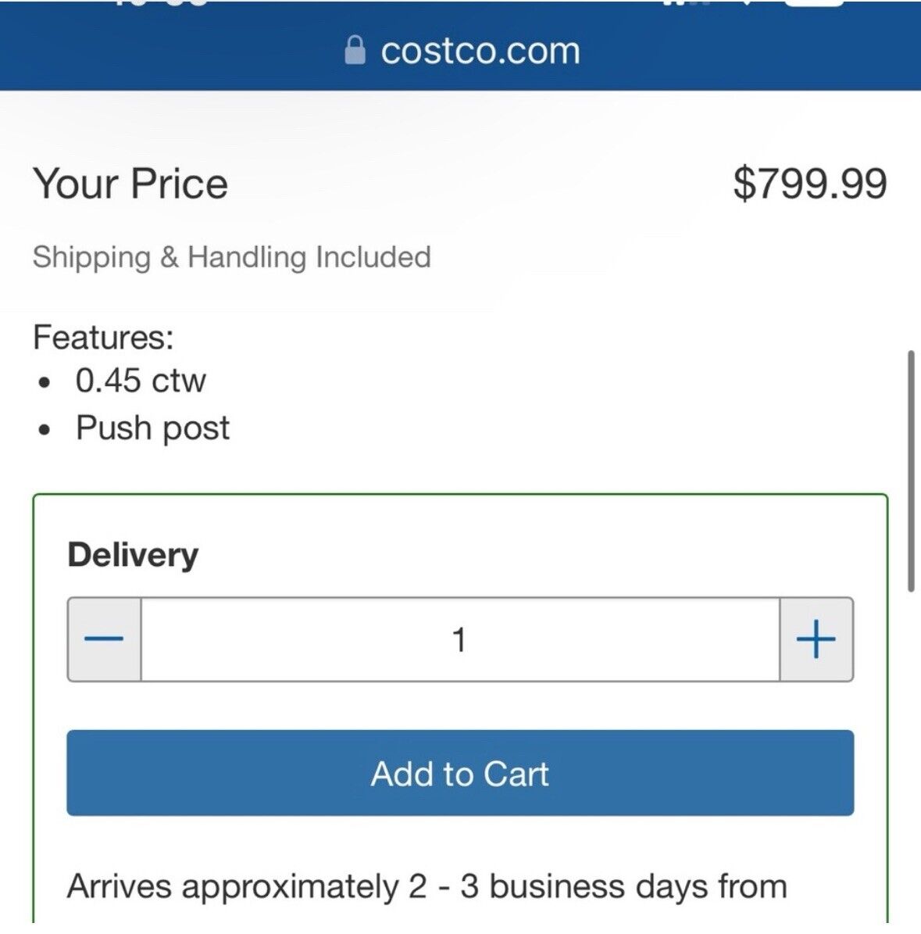Image resolution: width=921 pixels, height=934 pixels.
Task: Click the 0.45 ctw feature bullet
Action: coord(141,381)
